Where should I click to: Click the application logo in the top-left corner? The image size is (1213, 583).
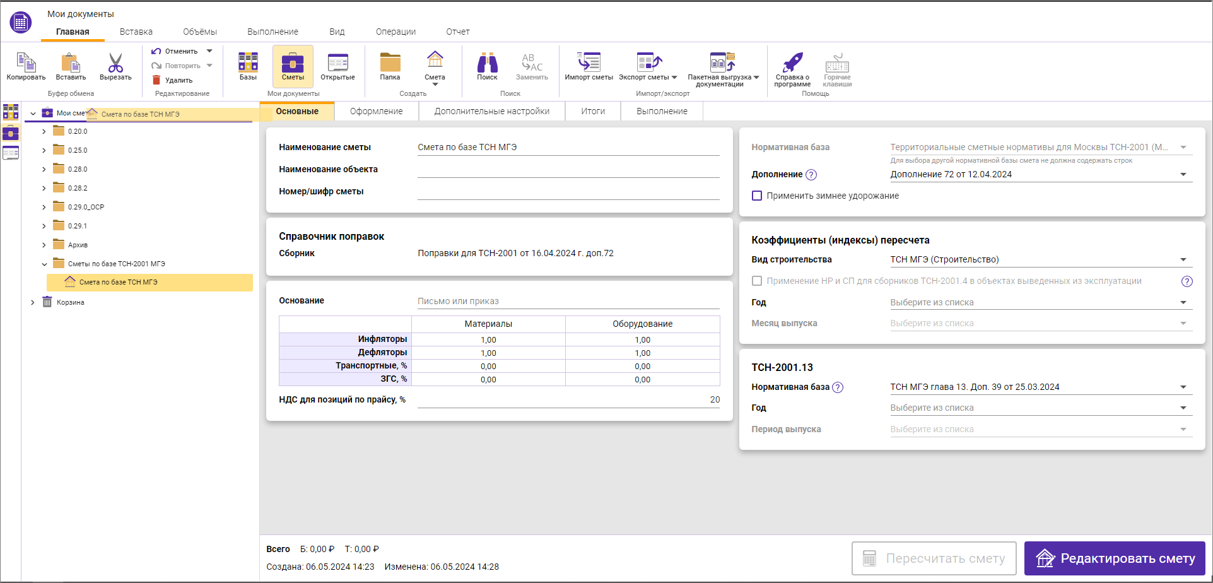click(21, 22)
